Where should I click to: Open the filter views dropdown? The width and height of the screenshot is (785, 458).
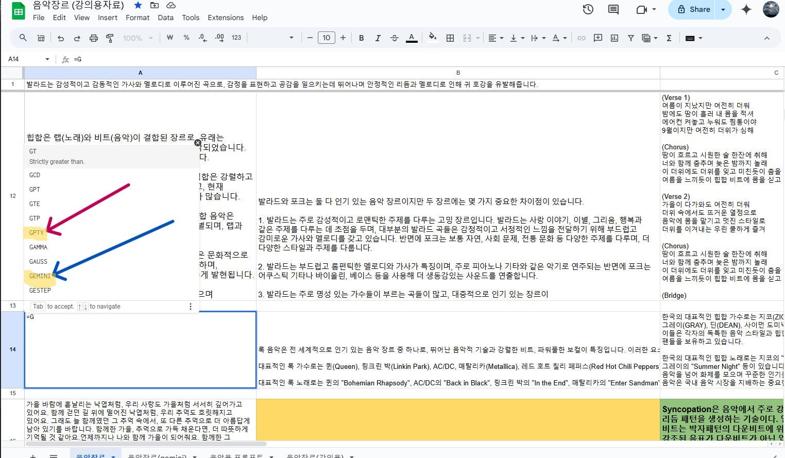coord(650,38)
